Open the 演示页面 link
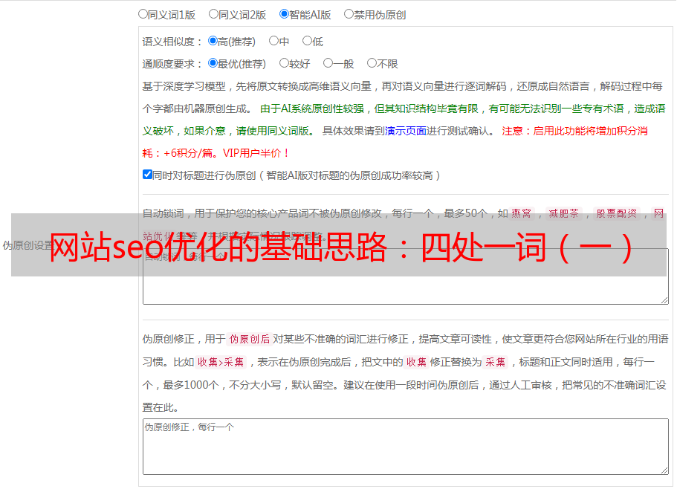Screen dimensions: 677x489 pyautogui.click(x=406, y=131)
